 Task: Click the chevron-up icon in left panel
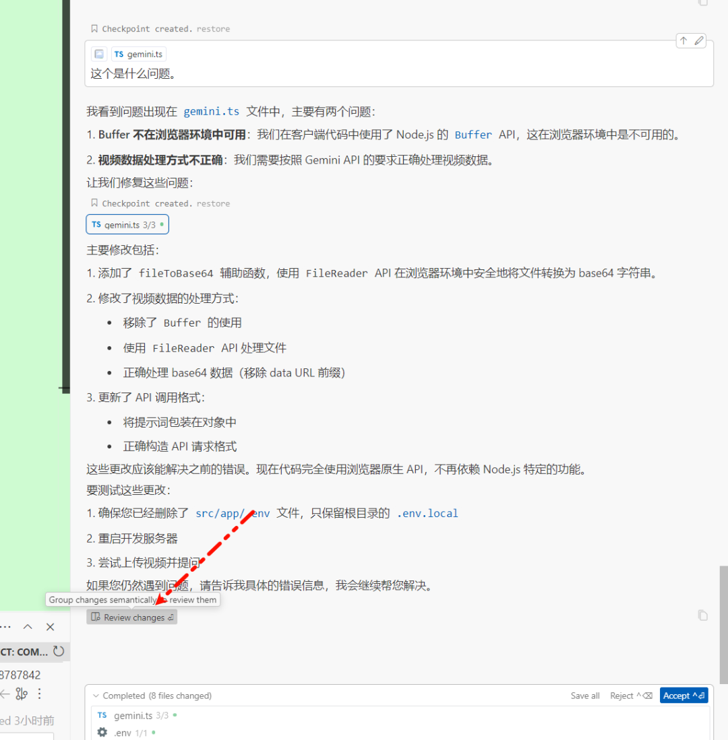tap(28, 627)
